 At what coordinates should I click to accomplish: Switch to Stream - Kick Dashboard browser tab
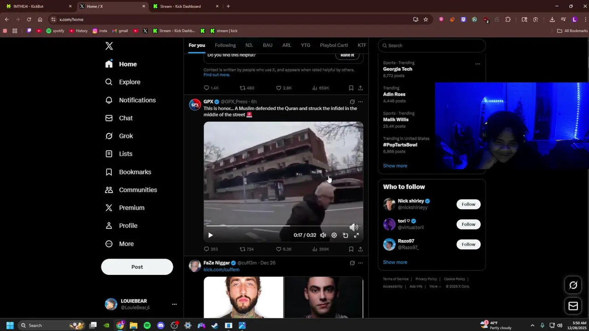pyautogui.click(x=185, y=6)
